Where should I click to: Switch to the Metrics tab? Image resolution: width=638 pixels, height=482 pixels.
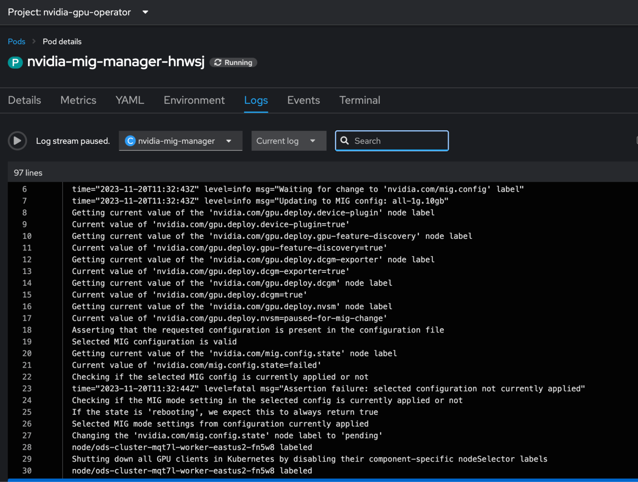click(78, 100)
